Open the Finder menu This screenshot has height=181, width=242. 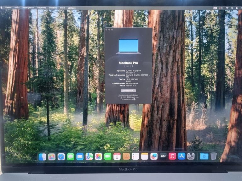click(x=9, y=8)
